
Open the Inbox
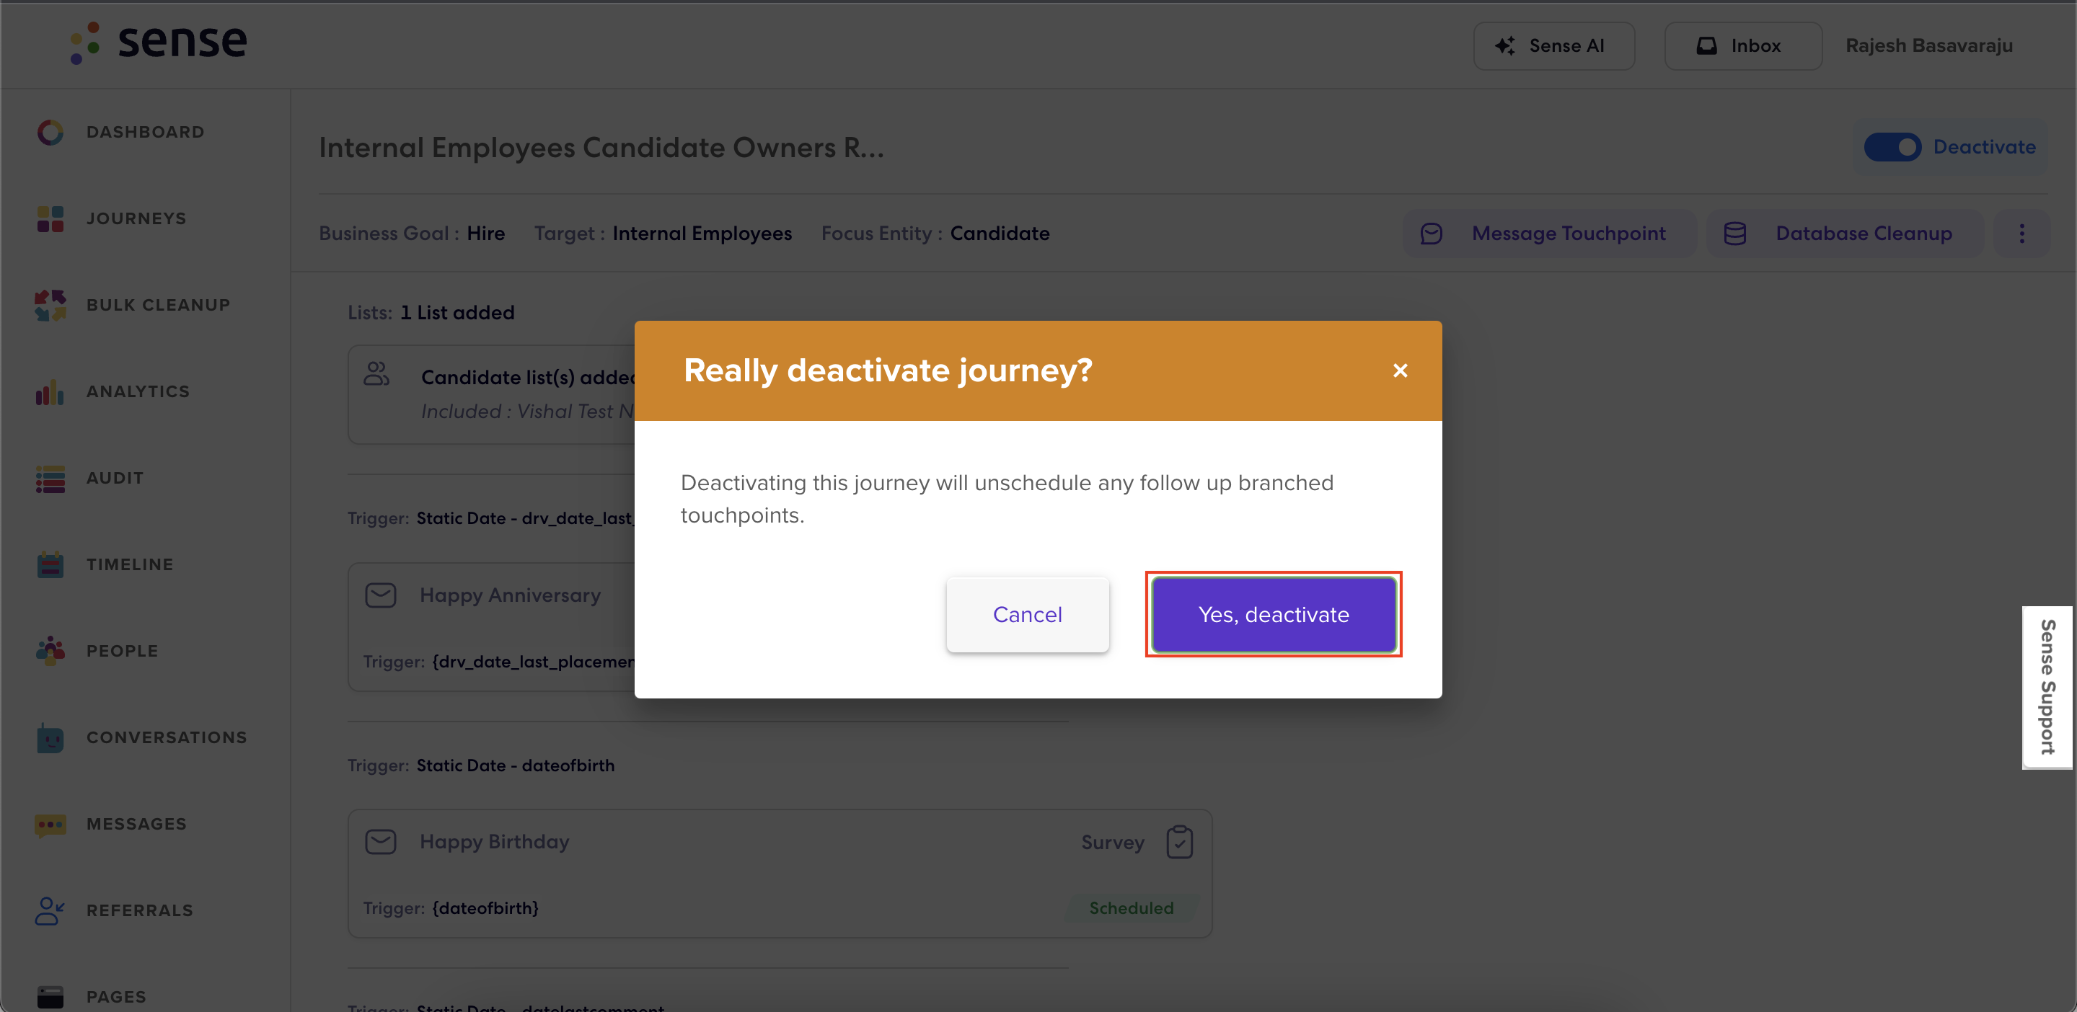[1742, 46]
